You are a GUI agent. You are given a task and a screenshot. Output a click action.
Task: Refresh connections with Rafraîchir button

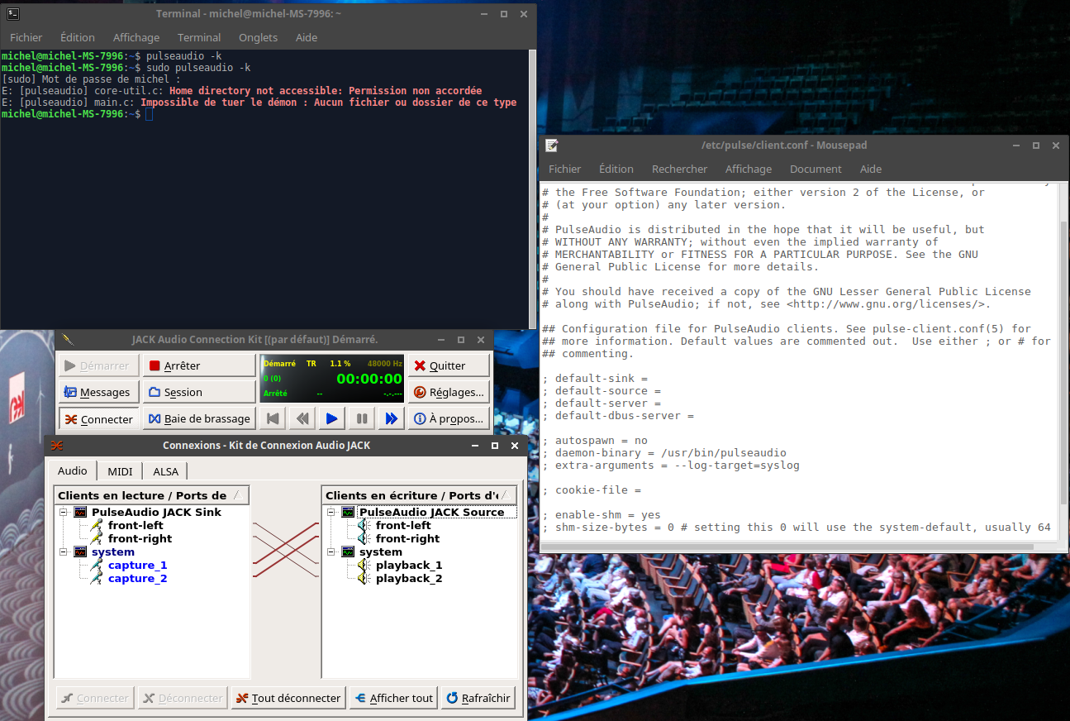478,698
